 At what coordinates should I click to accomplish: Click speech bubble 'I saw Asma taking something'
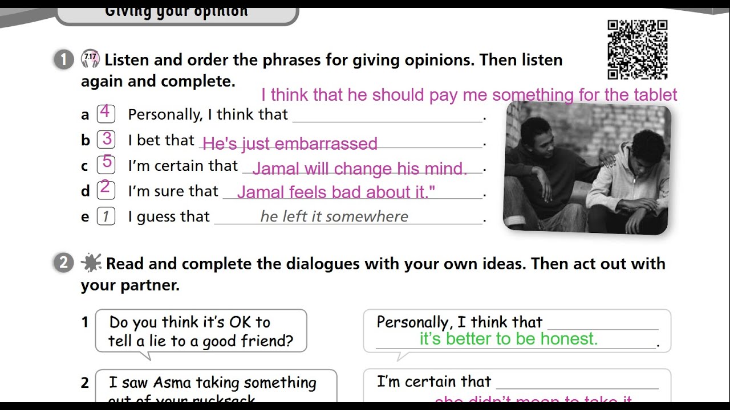pyautogui.click(x=216, y=386)
